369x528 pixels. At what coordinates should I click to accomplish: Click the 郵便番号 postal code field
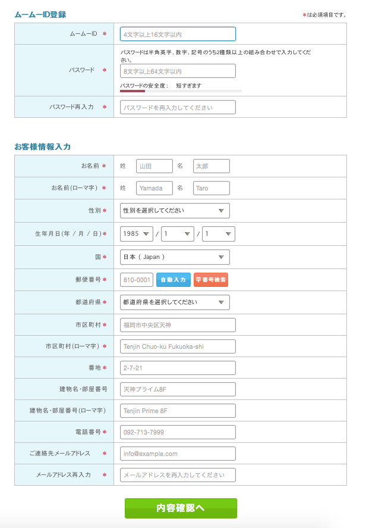click(137, 280)
